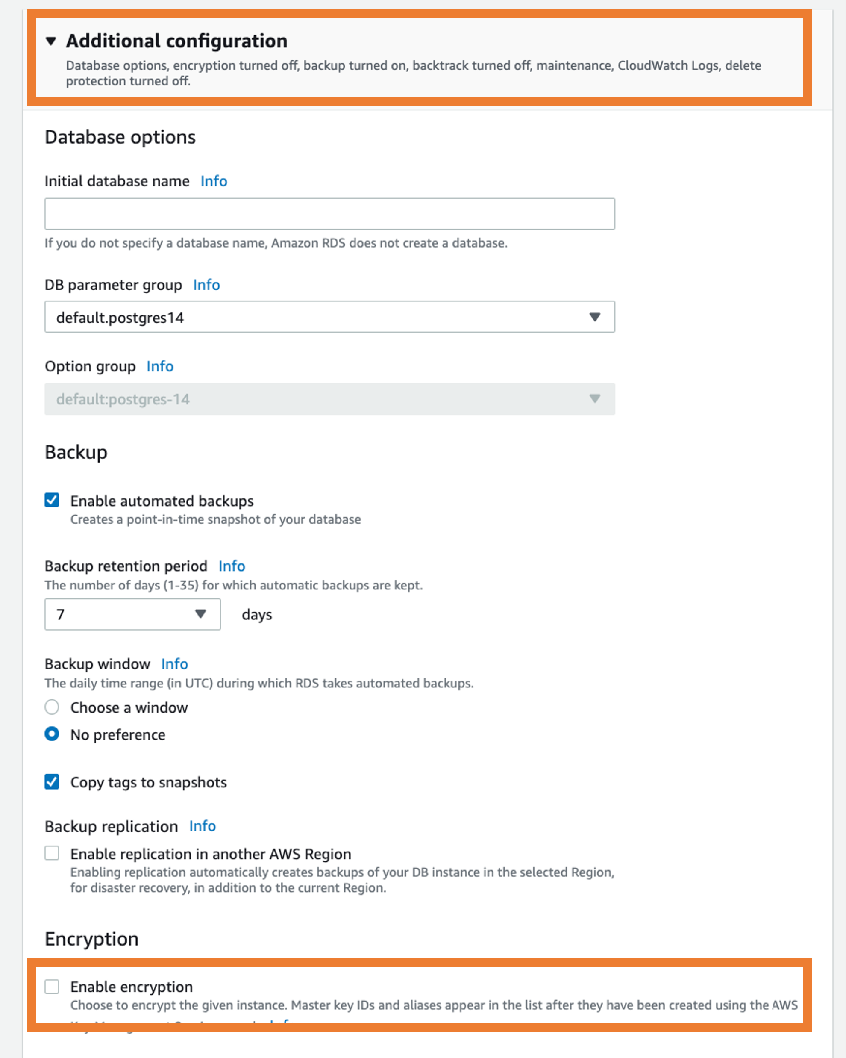The height and width of the screenshot is (1058, 846).
Task: Uncheck Copy tags to snapshots
Action: (x=52, y=782)
